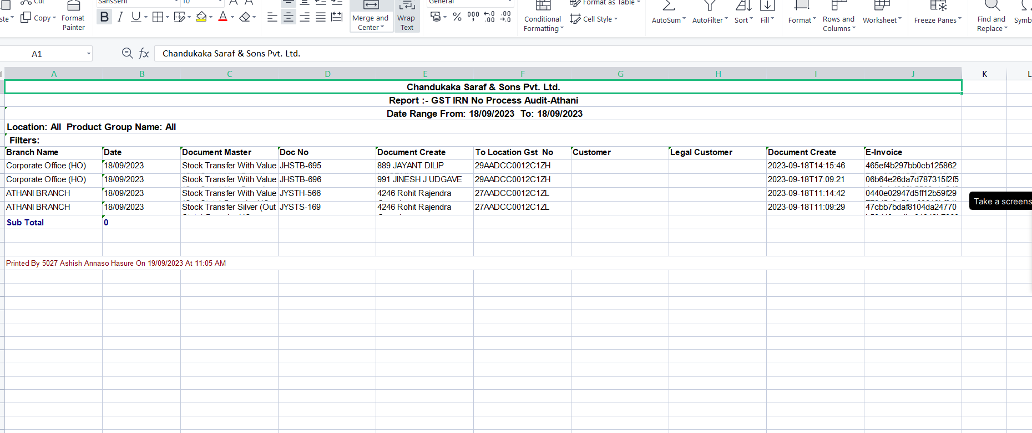This screenshot has height=433, width=1032.
Task: Toggle bold formatting
Action: [x=104, y=17]
